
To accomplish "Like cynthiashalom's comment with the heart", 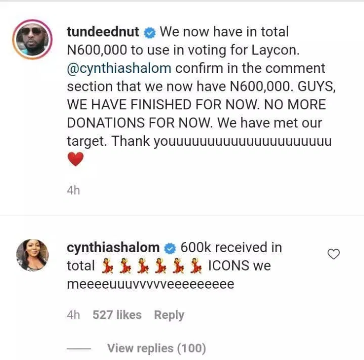I will 334,254.
